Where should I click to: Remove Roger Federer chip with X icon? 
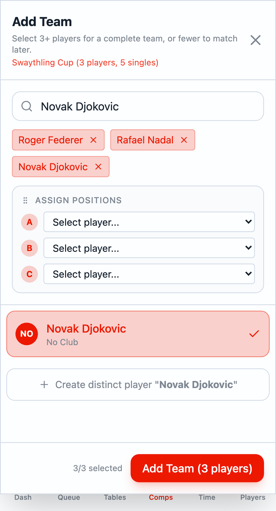[x=93, y=140]
